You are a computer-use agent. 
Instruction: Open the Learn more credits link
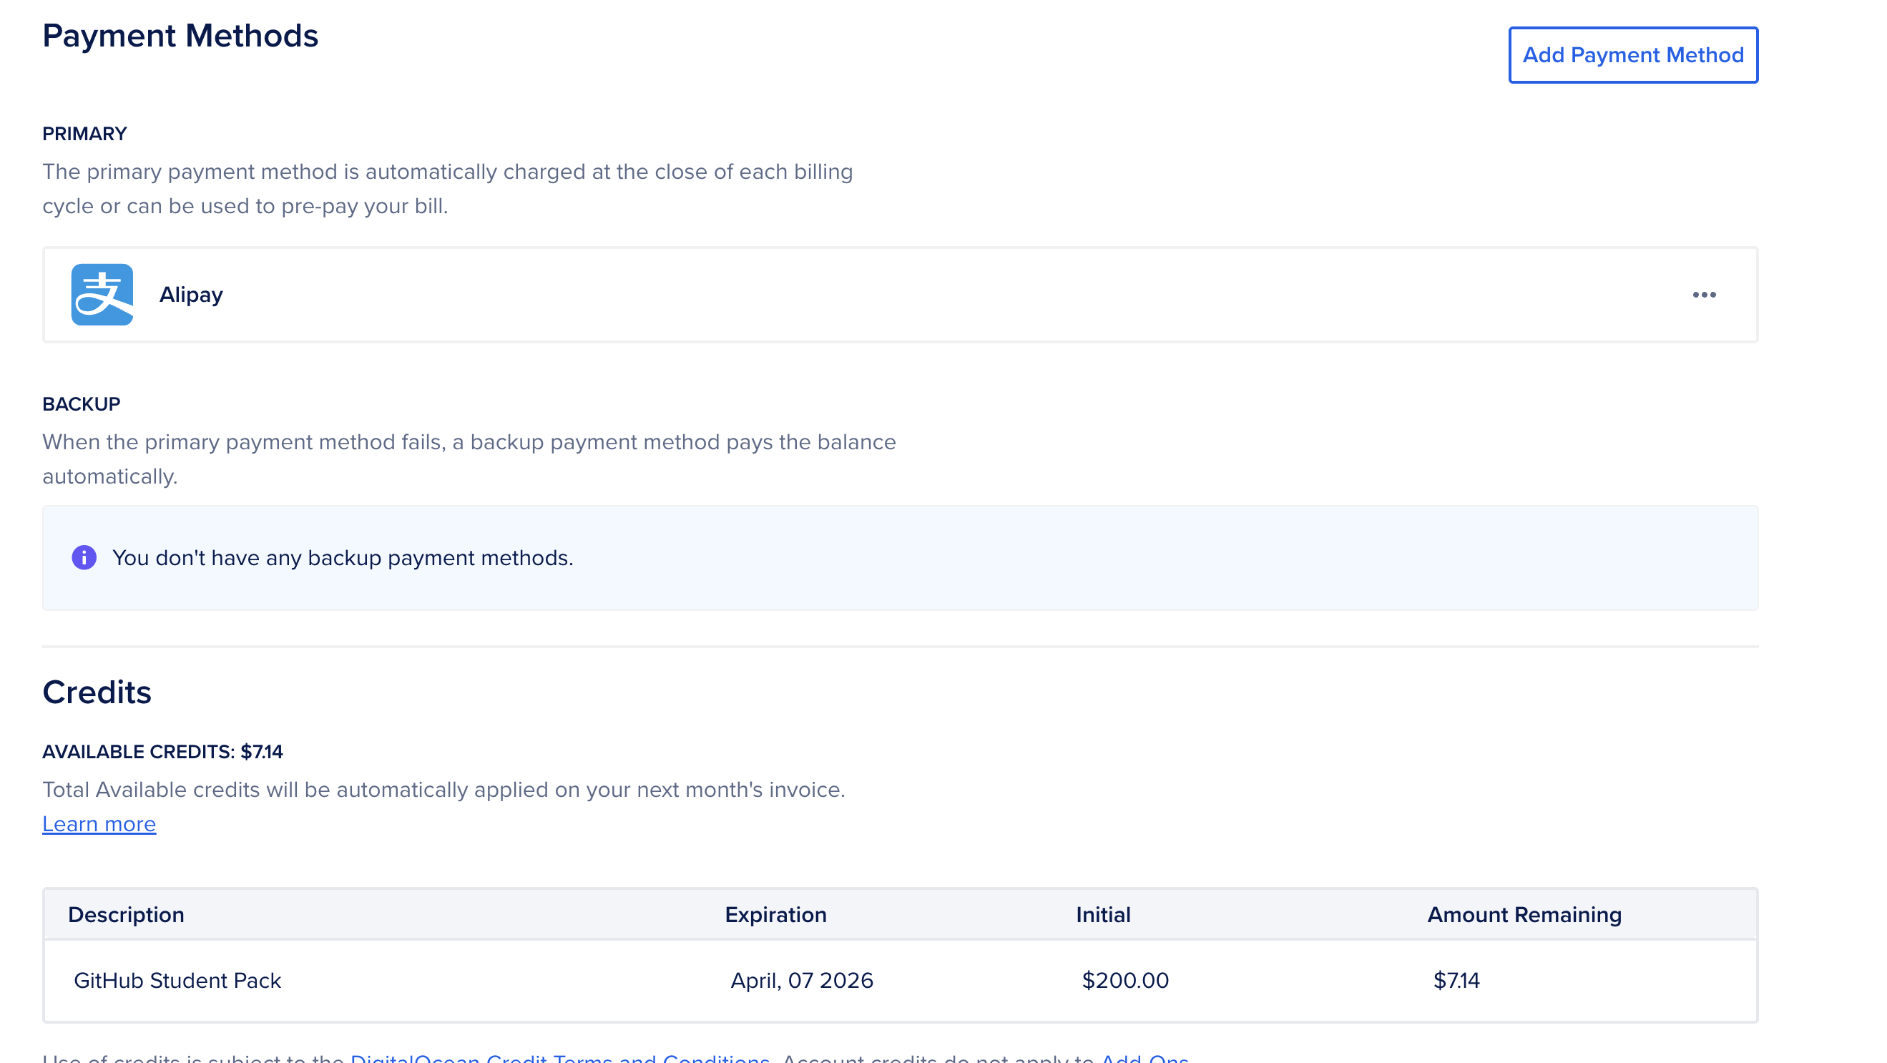99,824
